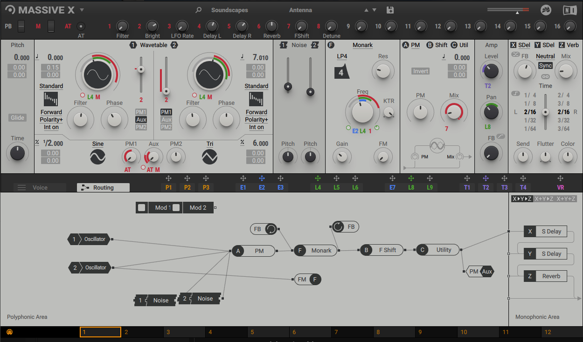Toggle the PM Invert button
The image size is (583, 342).
point(420,71)
